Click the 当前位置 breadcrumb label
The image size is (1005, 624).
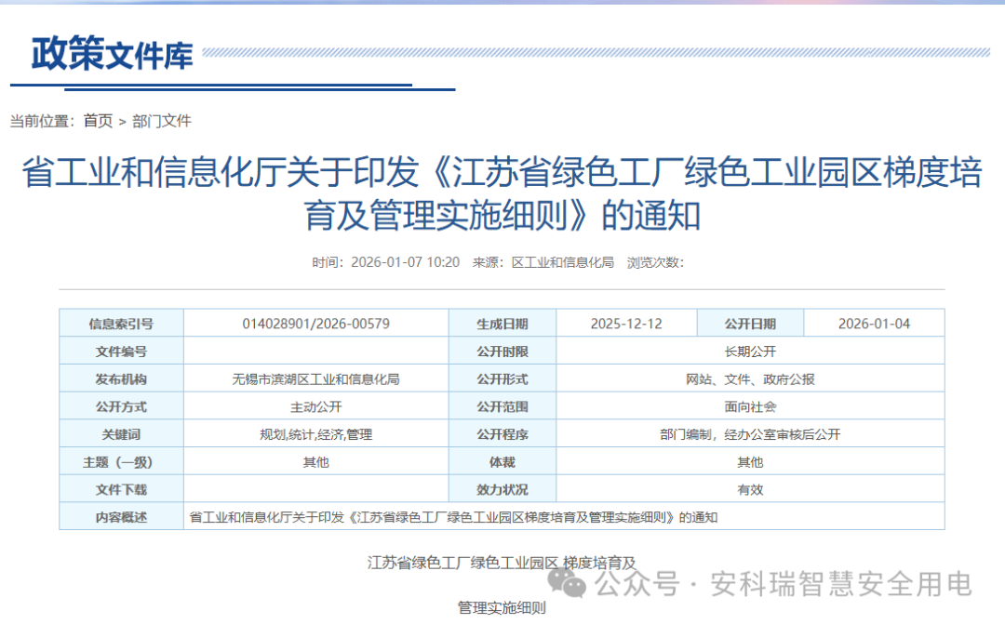click(42, 121)
